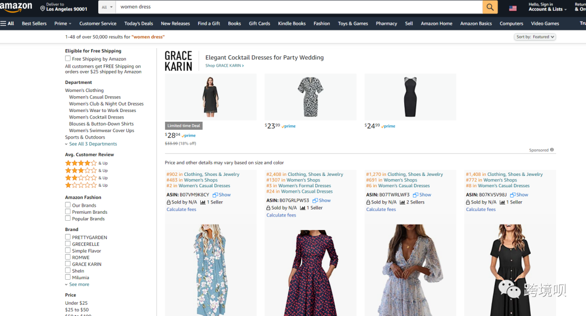Viewport: 586px width, 316px height.
Task: Click Calculate fees for B07VM9K8CY
Action: 181,209
